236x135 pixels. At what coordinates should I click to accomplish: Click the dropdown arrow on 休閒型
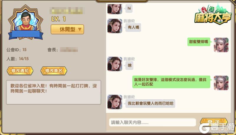click(x=80, y=29)
